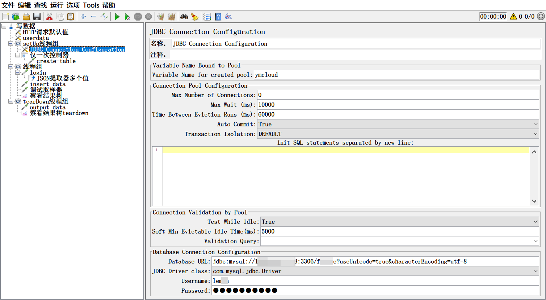
Task: Click the Cut scissors icon
Action: [x=50, y=17]
